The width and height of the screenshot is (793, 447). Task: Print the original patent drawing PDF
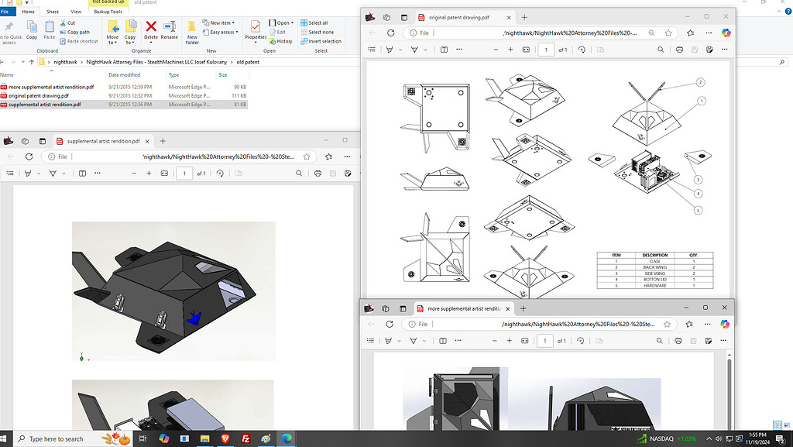coord(679,50)
